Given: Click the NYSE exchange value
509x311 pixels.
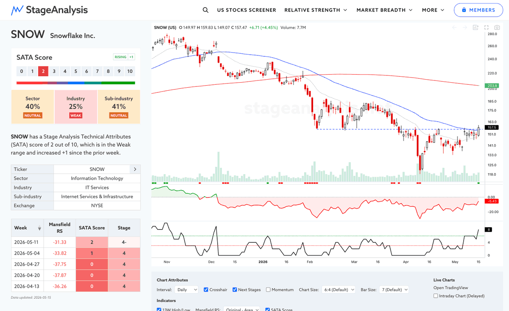Looking at the screenshot, I should [97, 205].
